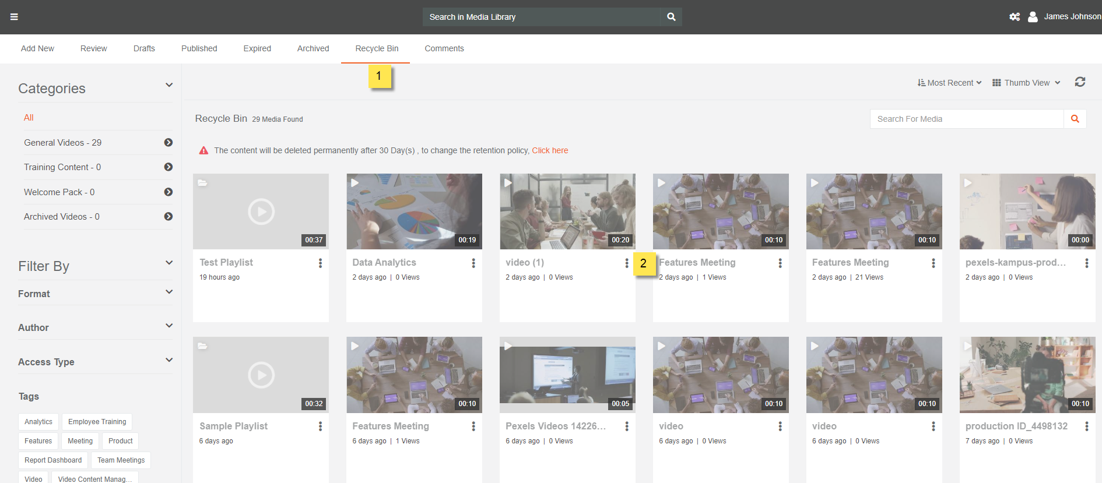Open the hamburger menu in header
This screenshot has height=483, width=1102.
click(x=14, y=17)
